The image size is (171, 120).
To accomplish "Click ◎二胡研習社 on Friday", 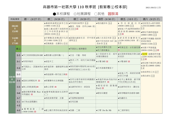I will (124, 110).
